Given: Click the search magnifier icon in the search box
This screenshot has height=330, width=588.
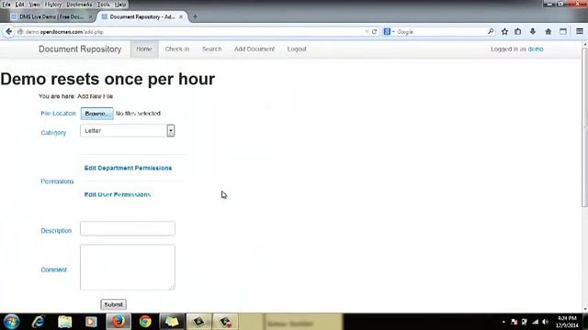Looking at the screenshot, I should tap(491, 31).
